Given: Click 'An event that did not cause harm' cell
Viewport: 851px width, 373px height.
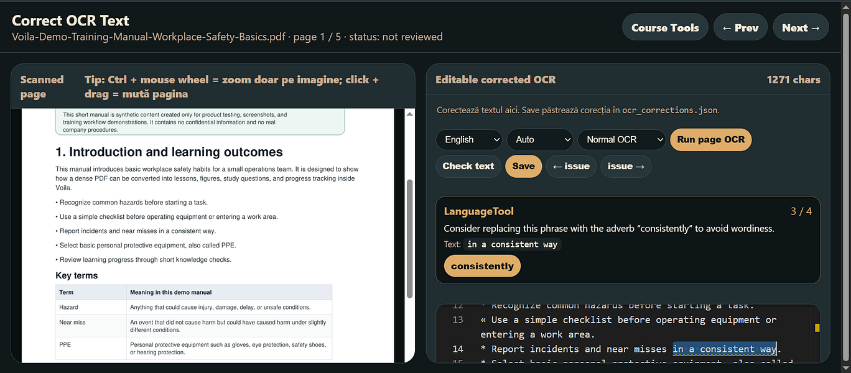Looking at the screenshot, I should coord(228,326).
